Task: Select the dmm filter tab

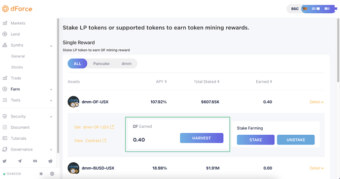Action: (x=127, y=63)
